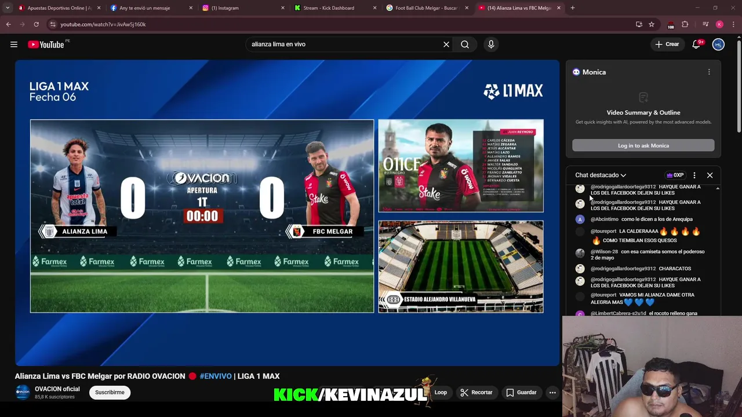The image size is (742, 417).
Task: Clear the search box text
Action: [446, 44]
